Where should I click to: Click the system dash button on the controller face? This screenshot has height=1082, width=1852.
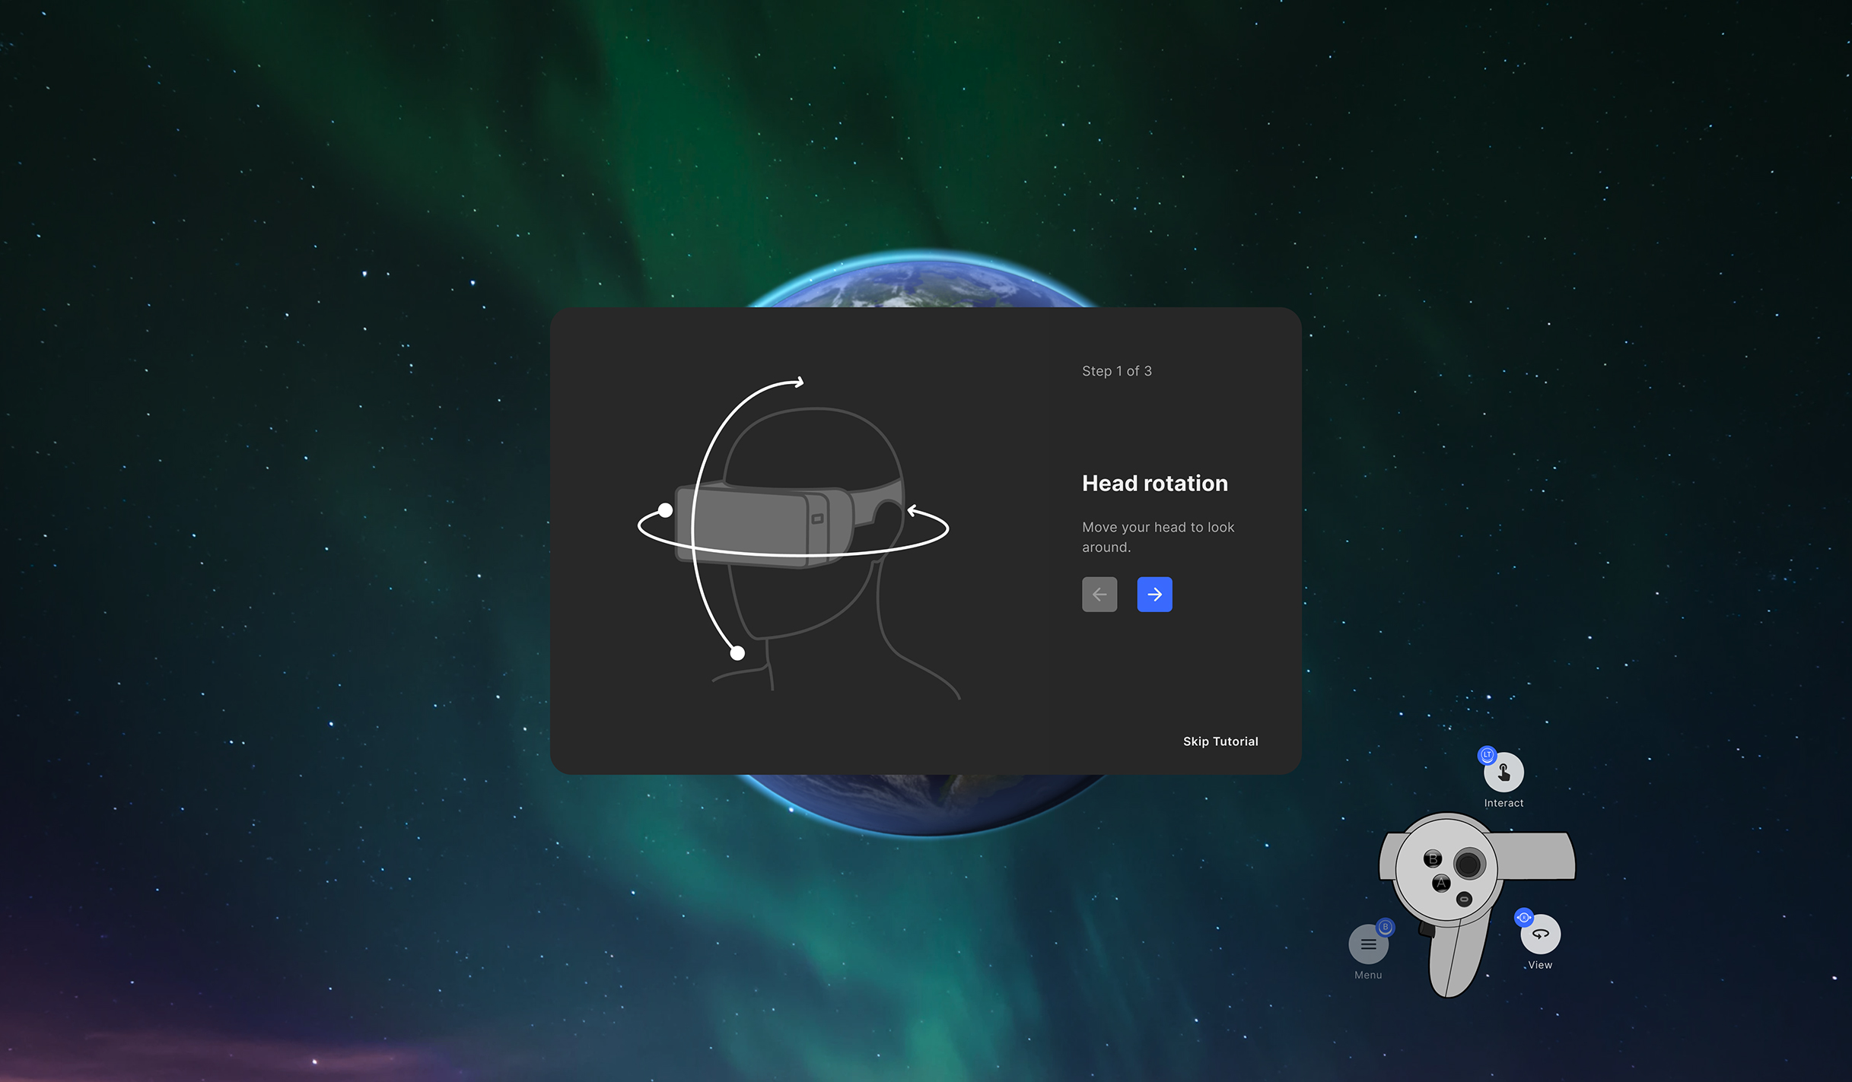click(1464, 900)
